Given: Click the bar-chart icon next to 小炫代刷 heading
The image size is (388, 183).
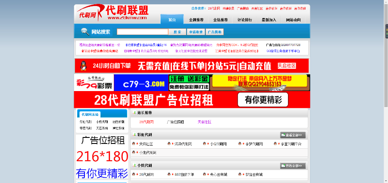Looking at the screenshot, I should (x=135, y=165).
